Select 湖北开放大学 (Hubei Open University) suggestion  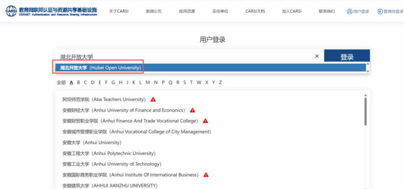101,68
